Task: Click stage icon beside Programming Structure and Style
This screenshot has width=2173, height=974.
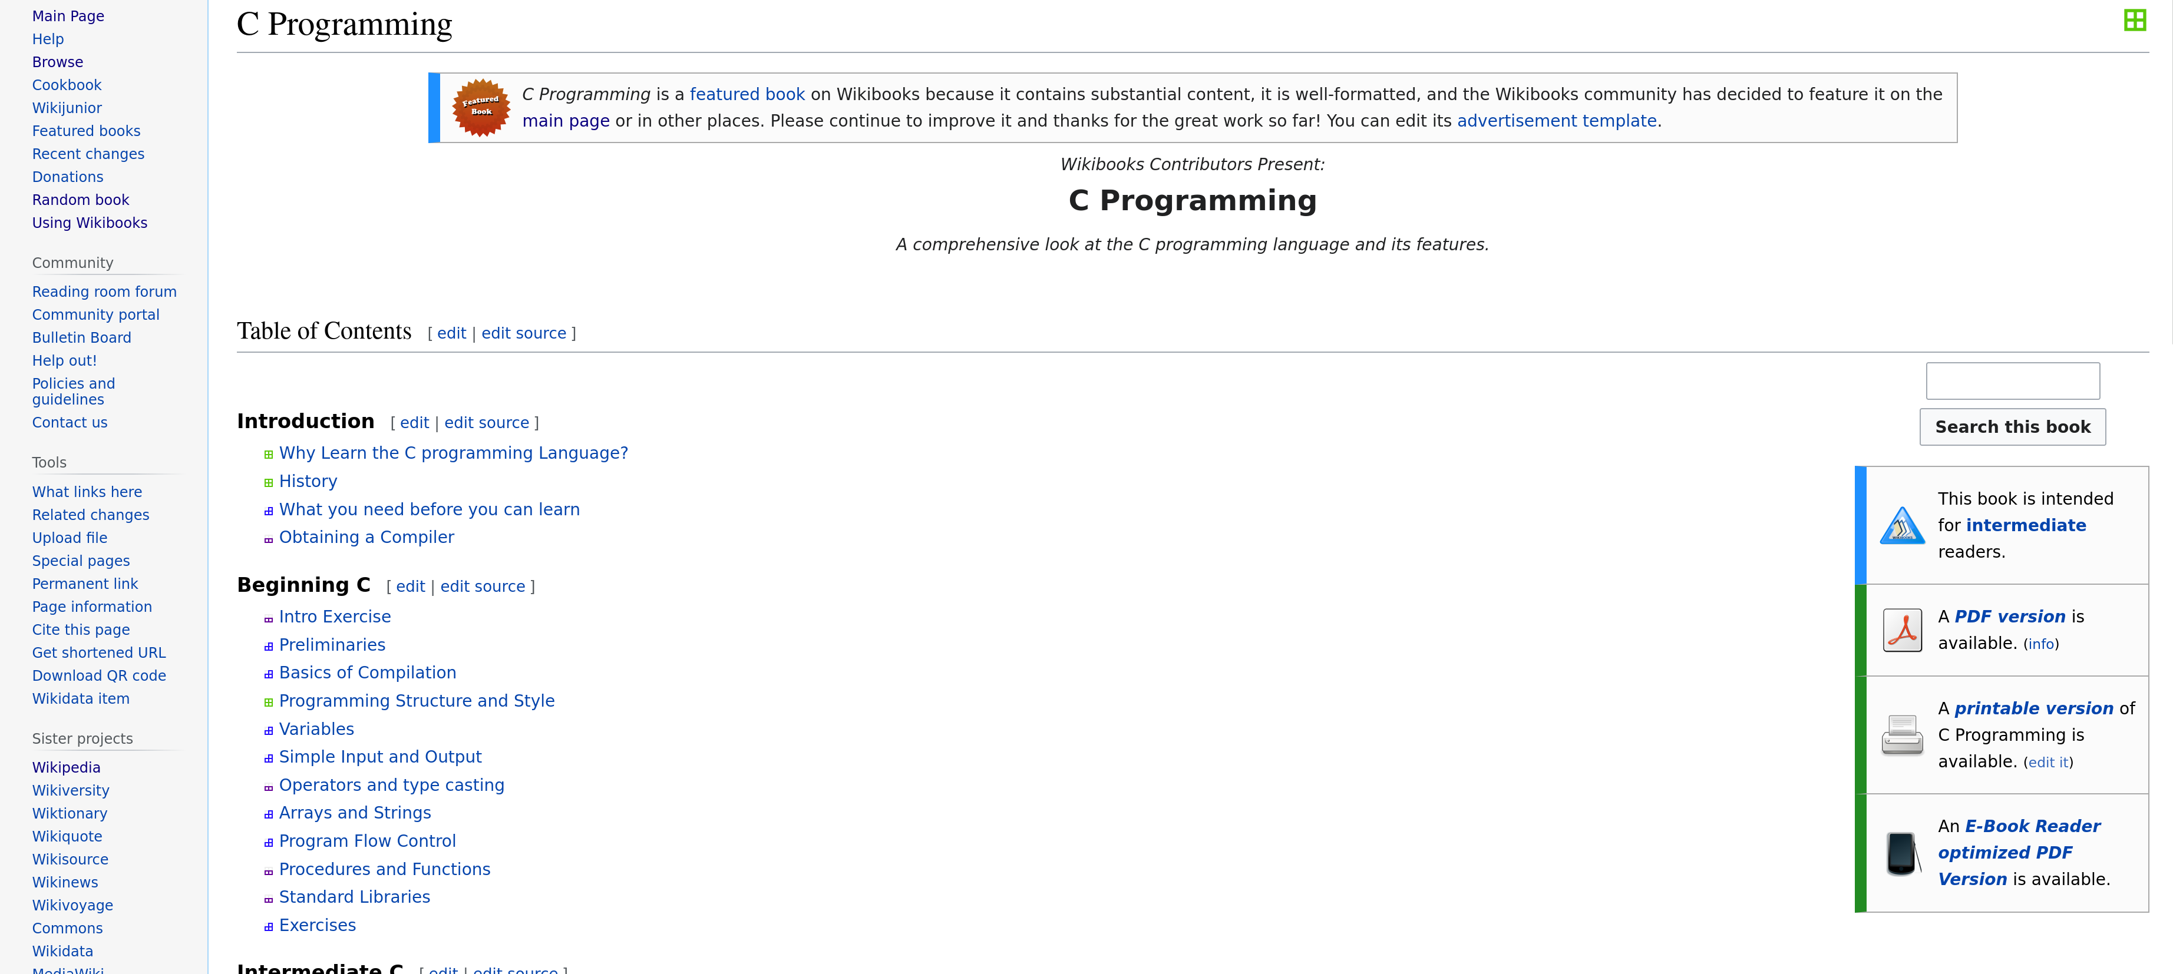Action: [268, 703]
